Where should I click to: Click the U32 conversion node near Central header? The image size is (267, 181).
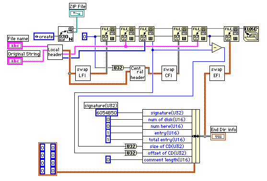[x=118, y=68]
